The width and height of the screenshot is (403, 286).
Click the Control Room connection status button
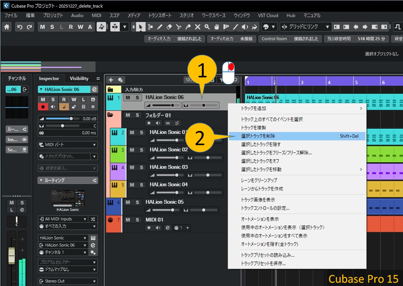pyautogui.click(x=290, y=39)
